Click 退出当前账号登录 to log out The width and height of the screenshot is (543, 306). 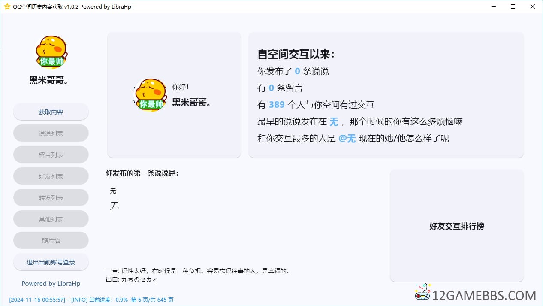click(51, 262)
